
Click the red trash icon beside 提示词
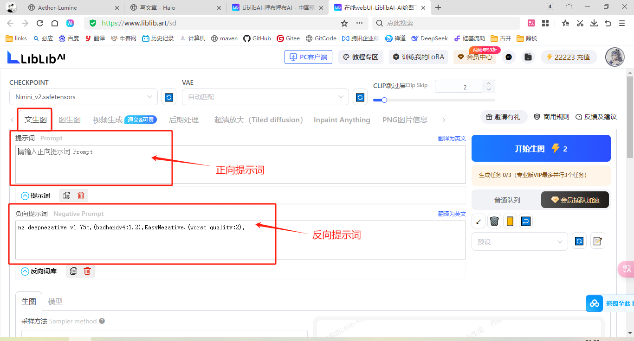pyautogui.click(x=81, y=196)
